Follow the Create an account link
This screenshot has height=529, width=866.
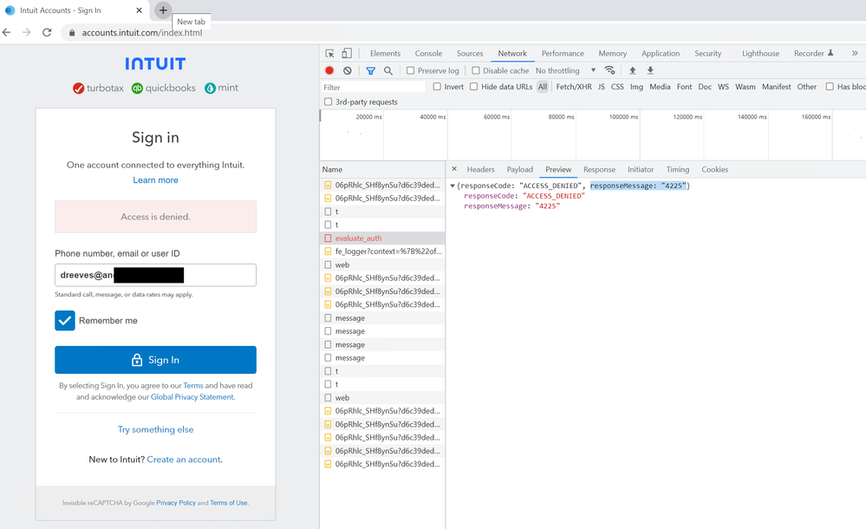[x=184, y=460]
